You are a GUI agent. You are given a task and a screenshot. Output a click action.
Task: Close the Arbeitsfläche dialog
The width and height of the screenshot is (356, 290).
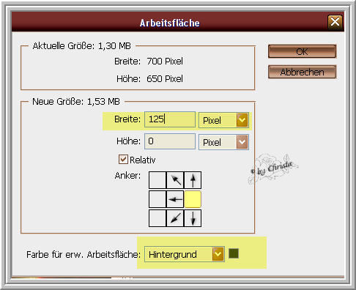click(335, 22)
